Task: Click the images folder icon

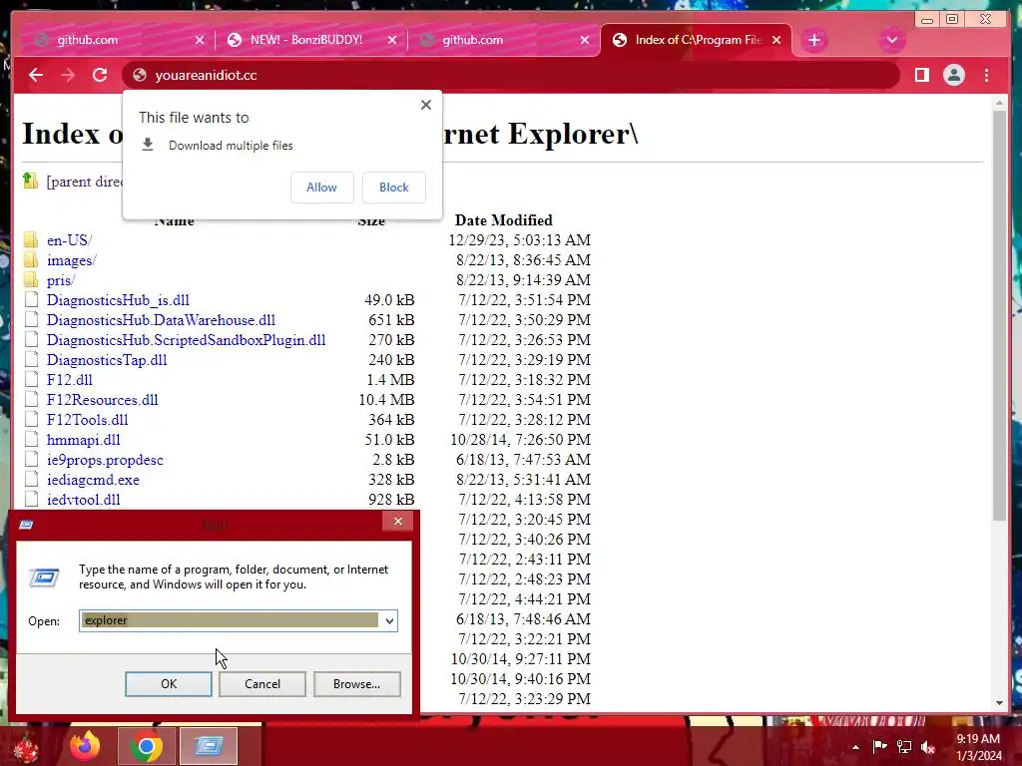Action: [x=31, y=259]
